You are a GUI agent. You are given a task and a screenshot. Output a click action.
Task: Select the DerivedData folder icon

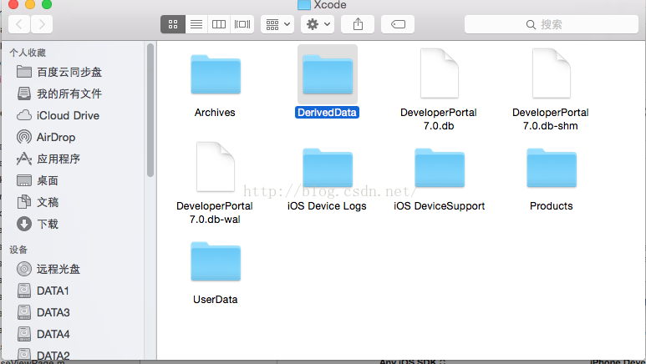pyautogui.click(x=328, y=74)
